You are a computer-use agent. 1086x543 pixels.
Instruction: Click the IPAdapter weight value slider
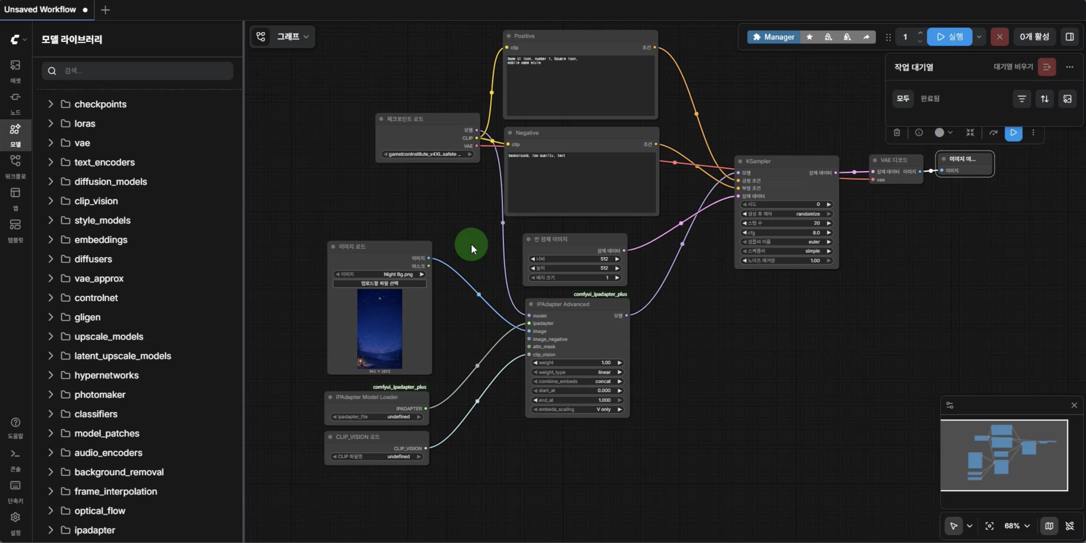577,363
